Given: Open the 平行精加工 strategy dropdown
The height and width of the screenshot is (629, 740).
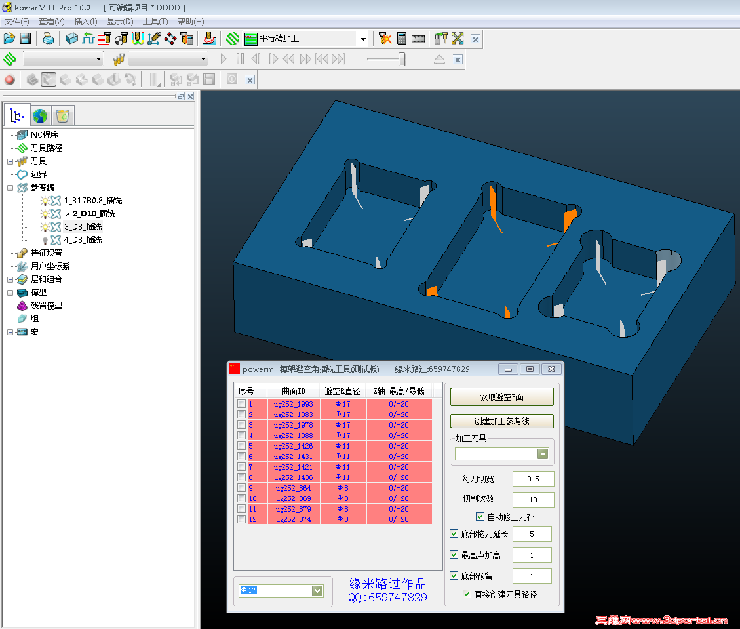Looking at the screenshot, I should pyautogui.click(x=363, y=39).
